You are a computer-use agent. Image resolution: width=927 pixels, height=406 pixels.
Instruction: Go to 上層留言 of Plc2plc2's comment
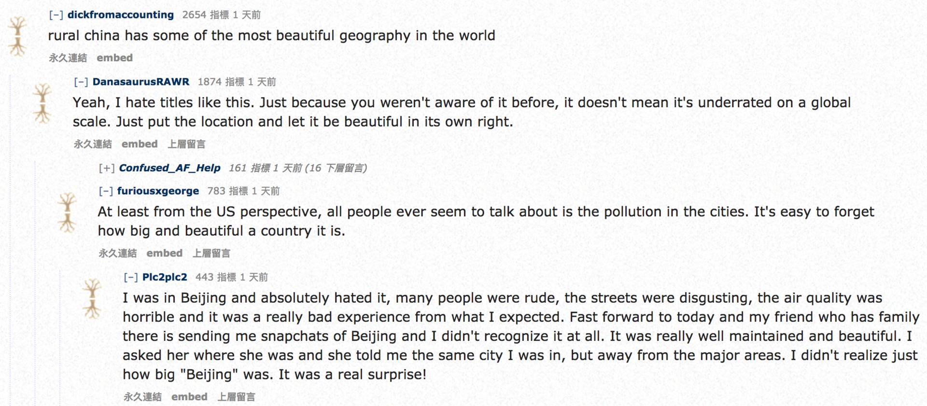236,397
